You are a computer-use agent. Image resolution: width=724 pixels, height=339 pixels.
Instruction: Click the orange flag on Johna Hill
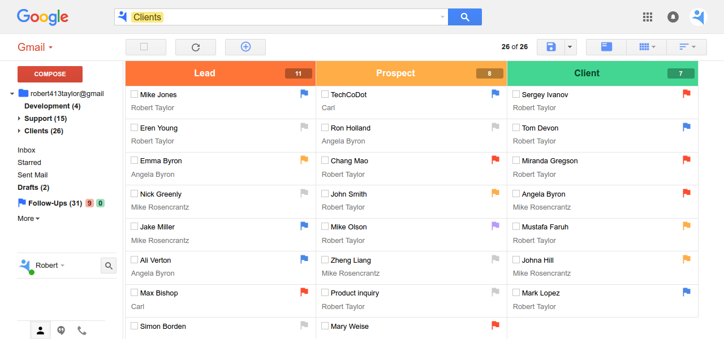(x=687, y=259)
